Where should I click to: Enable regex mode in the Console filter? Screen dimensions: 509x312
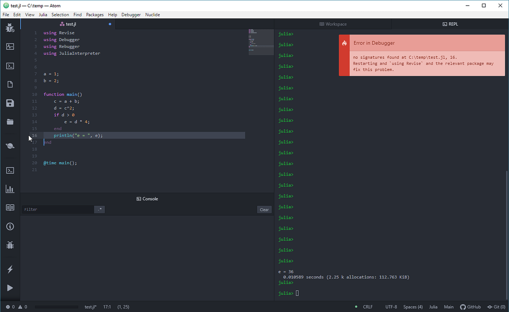pyautogui.click(x=99, y=209)
